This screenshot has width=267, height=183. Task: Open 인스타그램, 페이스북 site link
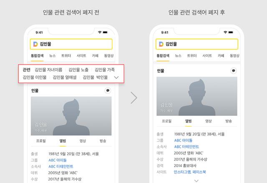190,172
